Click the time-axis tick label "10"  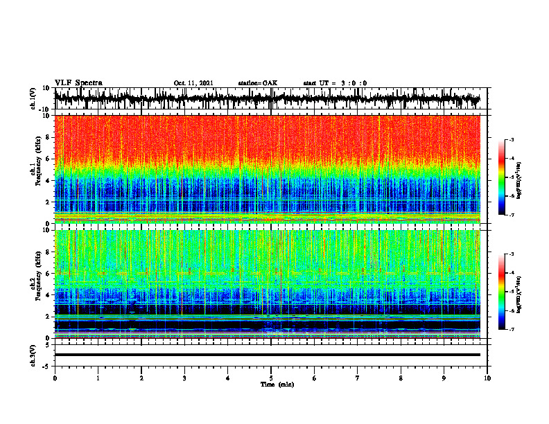pyautogui.click(x=487, y=378)
